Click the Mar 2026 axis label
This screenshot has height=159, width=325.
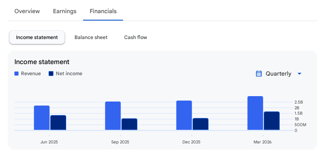coord(262,142)
